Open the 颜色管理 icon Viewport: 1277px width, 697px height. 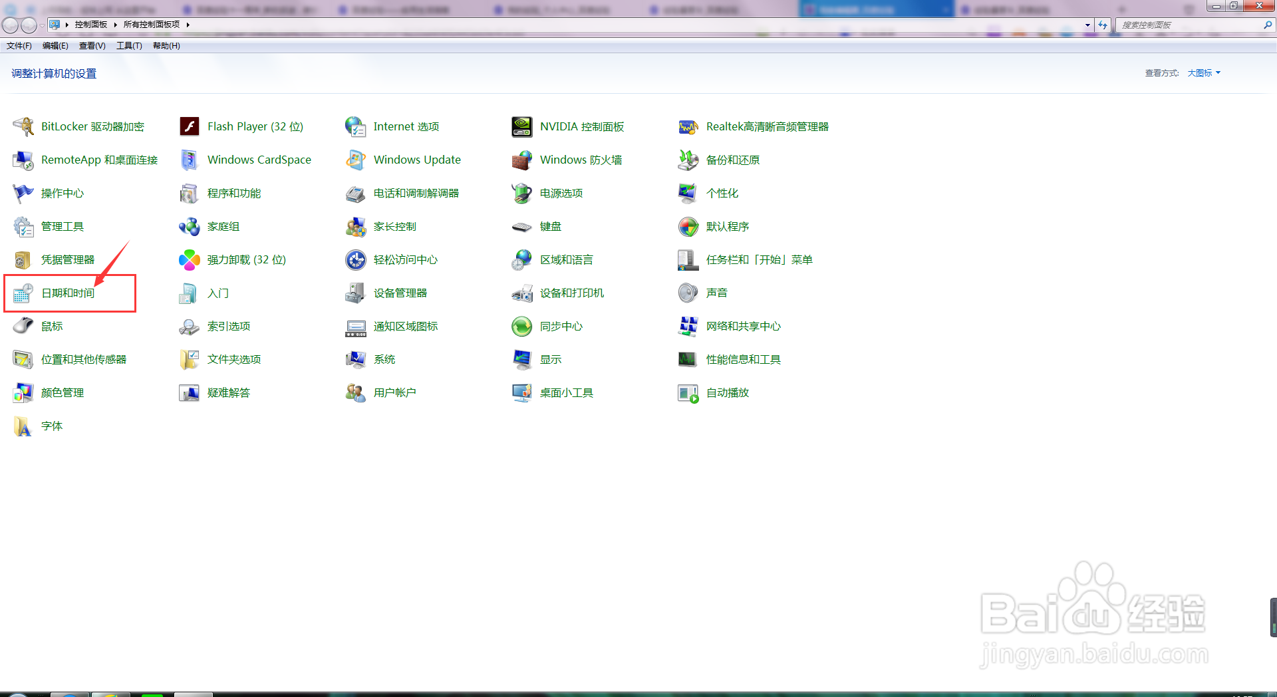pyautogui.click(x=23, y=392)
